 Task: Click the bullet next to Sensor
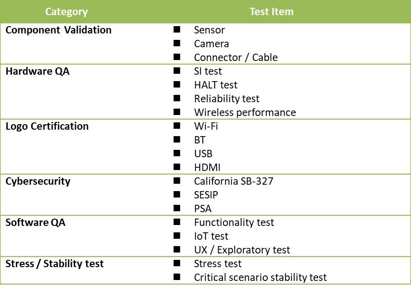point(177,29)
